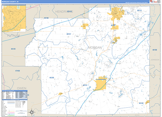
Task: Open the yellow inset city map thumbnail
Action: 14,18
